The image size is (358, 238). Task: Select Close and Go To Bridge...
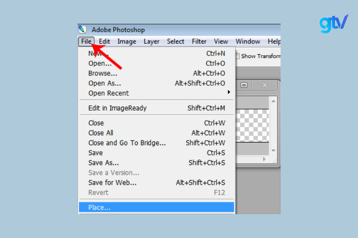click(x=127, y=143)
